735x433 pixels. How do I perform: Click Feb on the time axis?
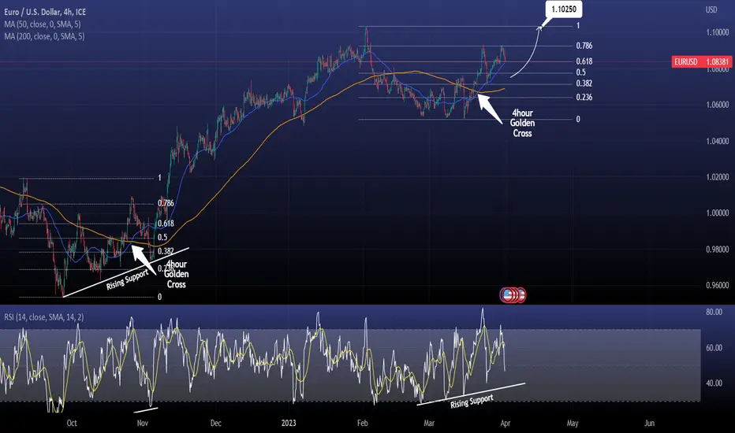(362, 423)
